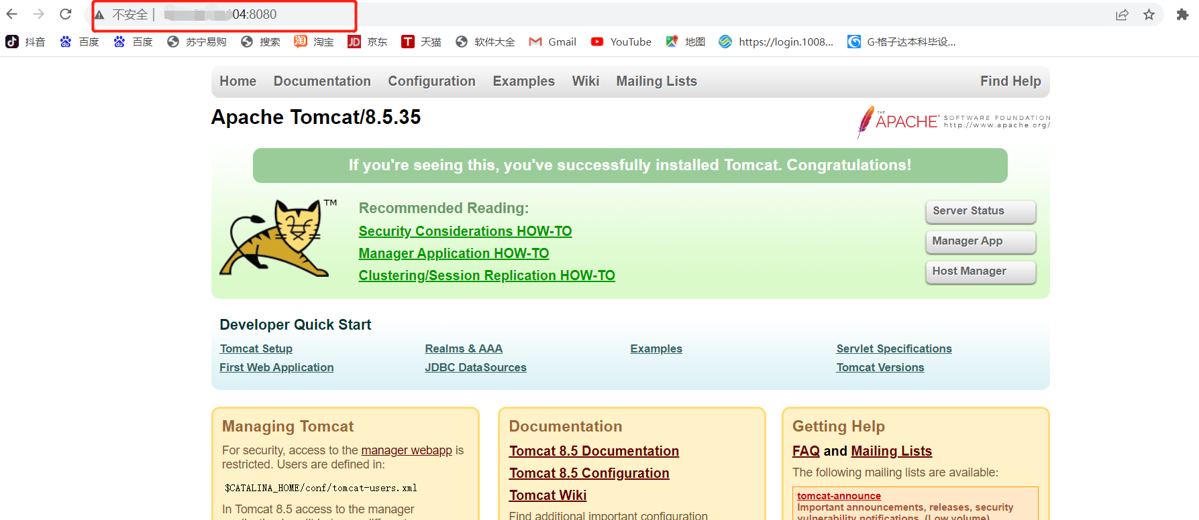Viewport: 1199px width, 520px height.
Task: Open Mailing Lists in the navigation bar
Action: coord(657,81)
